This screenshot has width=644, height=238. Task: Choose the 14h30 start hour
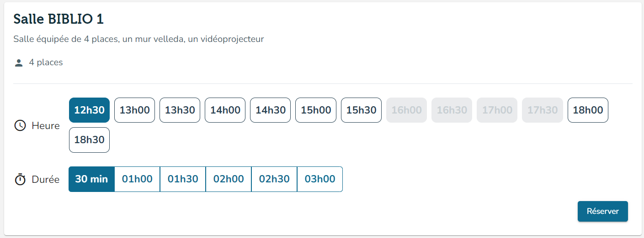point(270,110)
